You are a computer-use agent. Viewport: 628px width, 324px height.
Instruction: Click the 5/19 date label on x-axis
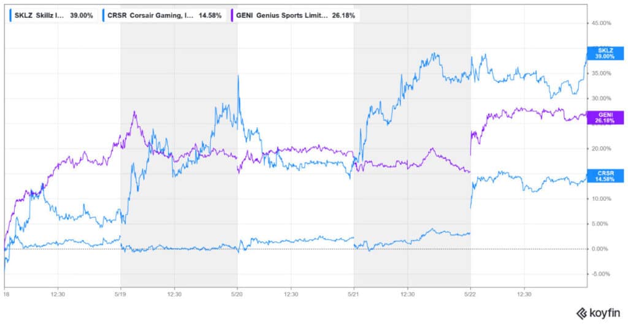121,294
